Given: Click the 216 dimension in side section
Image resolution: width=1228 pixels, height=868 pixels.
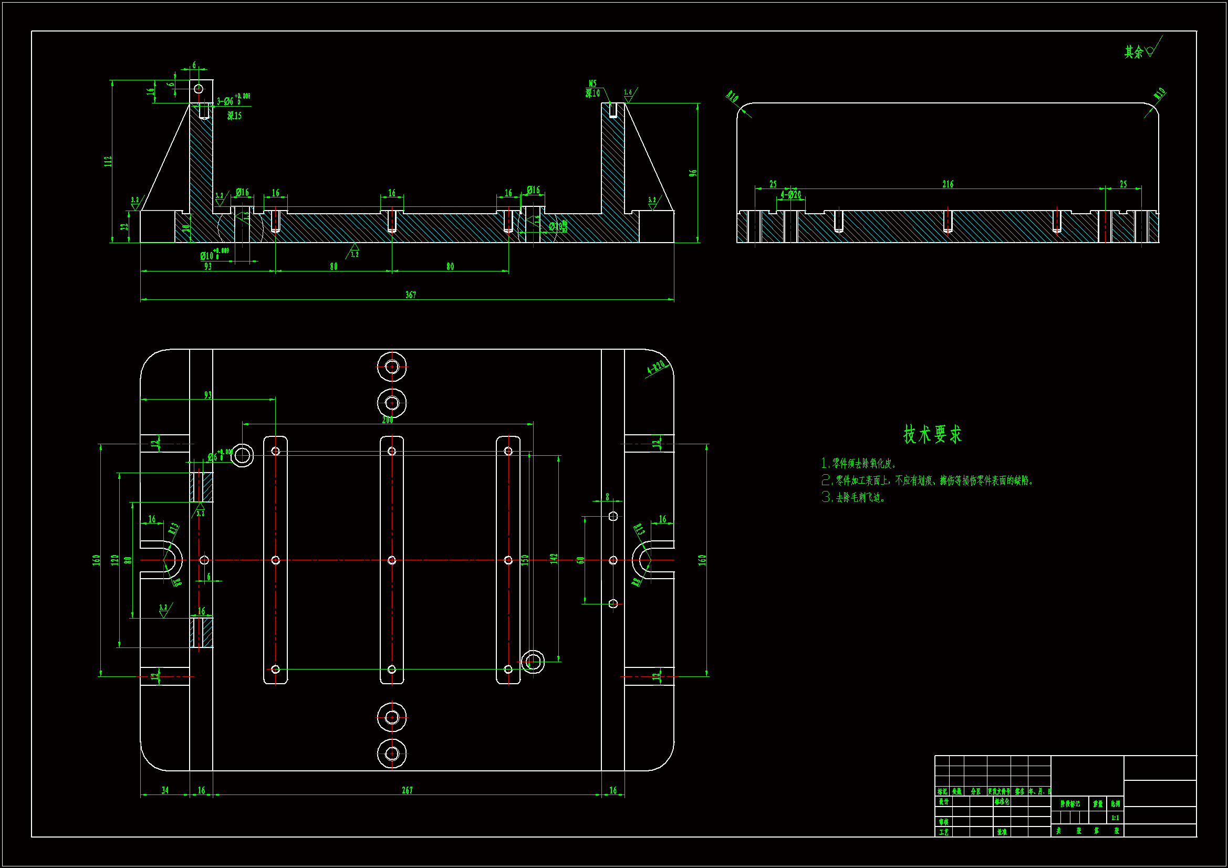Looking at the screenshot, I should point(948,184).
